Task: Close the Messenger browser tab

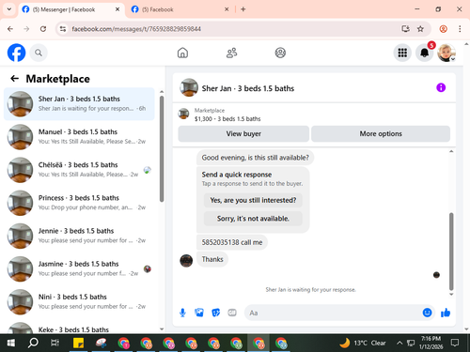Action: (x=117, y=9)
